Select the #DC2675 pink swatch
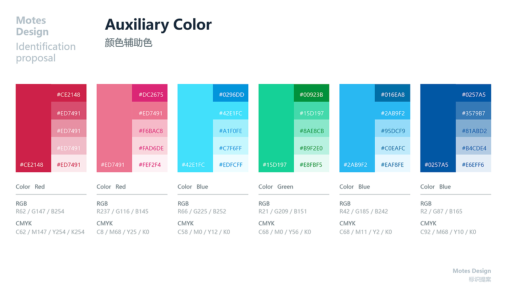Viewport: 507px width, 297px height. coord(150,93)
